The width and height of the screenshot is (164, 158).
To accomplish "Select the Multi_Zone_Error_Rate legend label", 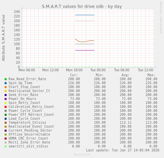I will tap(29, 142).
